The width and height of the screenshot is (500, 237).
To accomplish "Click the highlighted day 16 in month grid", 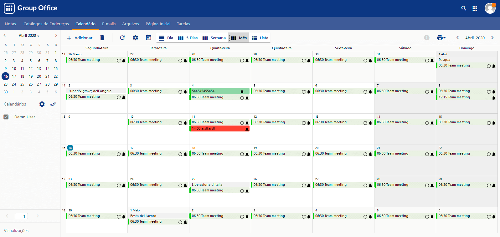I will click(x=70, y=148).
